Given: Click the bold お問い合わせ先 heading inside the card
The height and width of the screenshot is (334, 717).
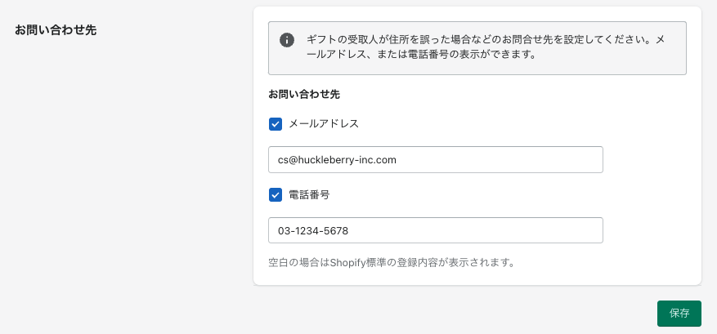Looking at the screenshot, I should 304,95.
